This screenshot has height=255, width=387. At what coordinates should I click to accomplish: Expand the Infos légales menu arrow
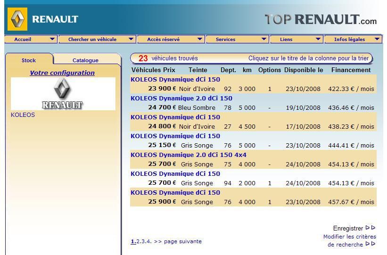[377, 39]
